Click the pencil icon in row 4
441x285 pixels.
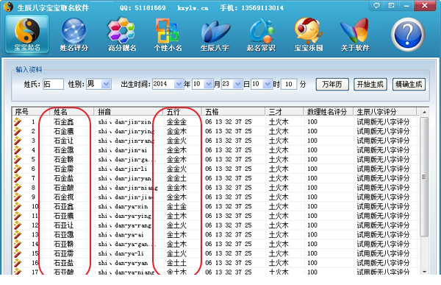point(18,150)
